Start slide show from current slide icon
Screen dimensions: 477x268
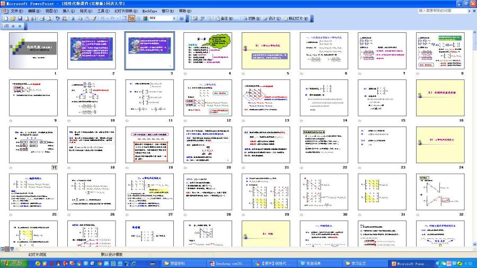(12, 249)
